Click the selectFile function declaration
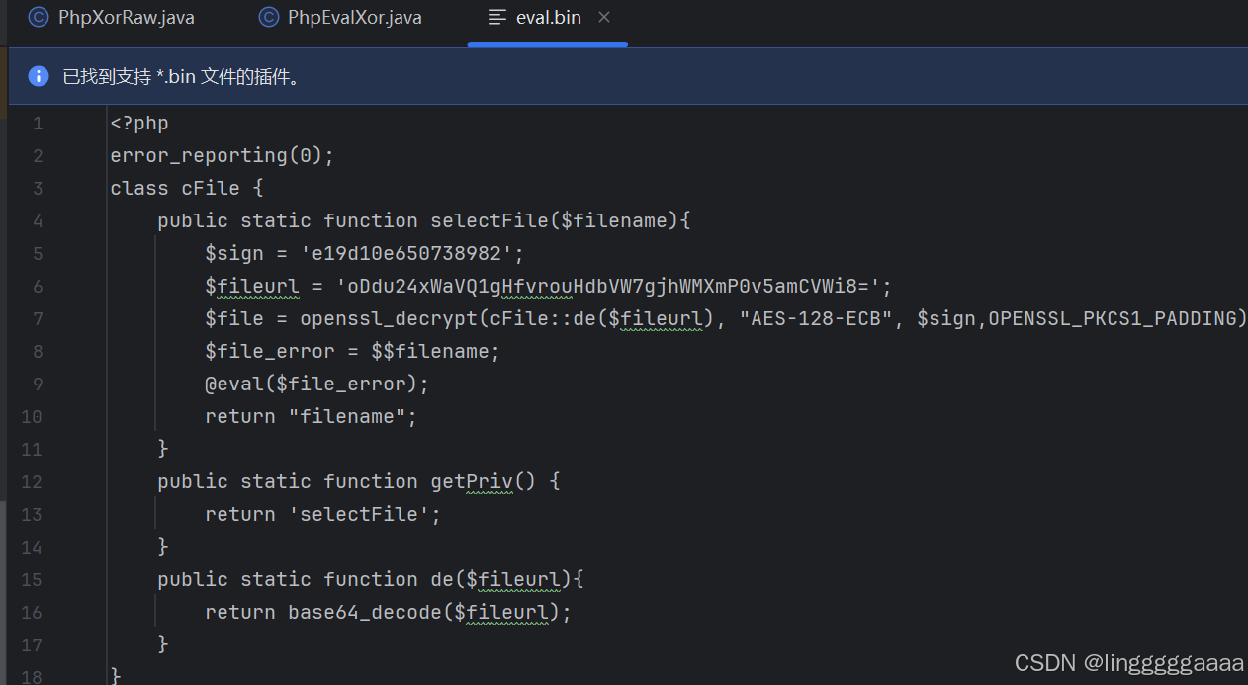The width and height of the screenshot is (1248, 685). (424, 221)
